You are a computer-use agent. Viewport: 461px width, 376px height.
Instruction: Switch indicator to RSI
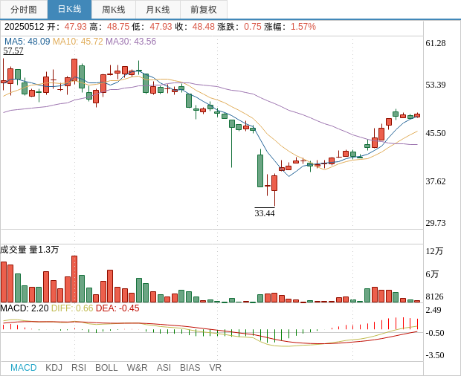point(79,368)
